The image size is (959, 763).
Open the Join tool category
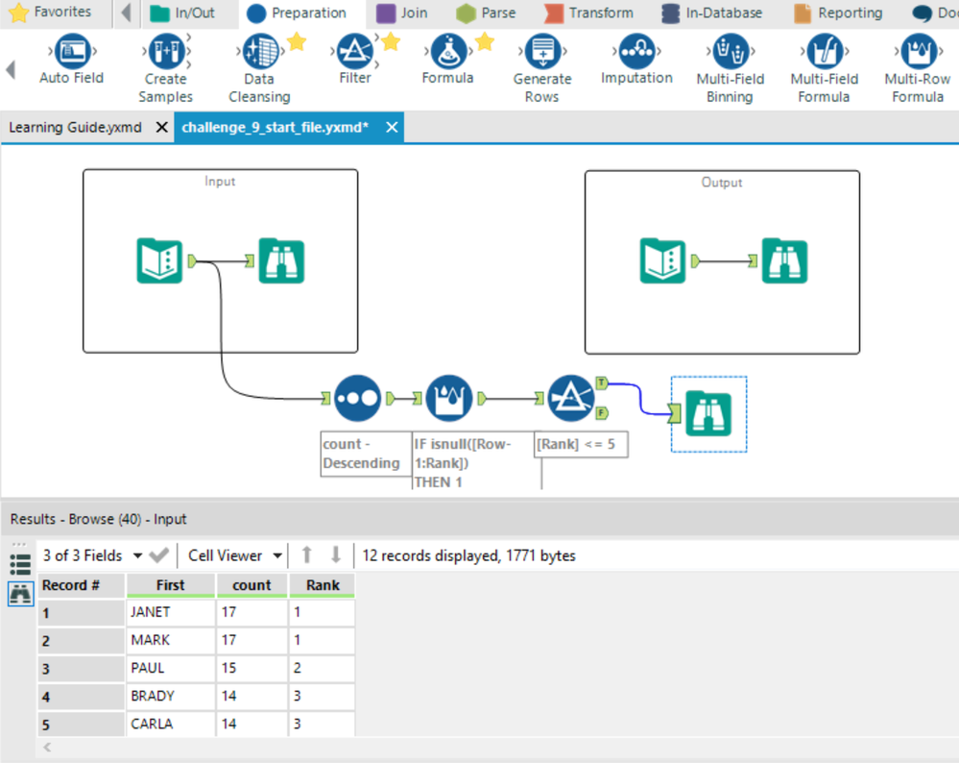(402, 12)
